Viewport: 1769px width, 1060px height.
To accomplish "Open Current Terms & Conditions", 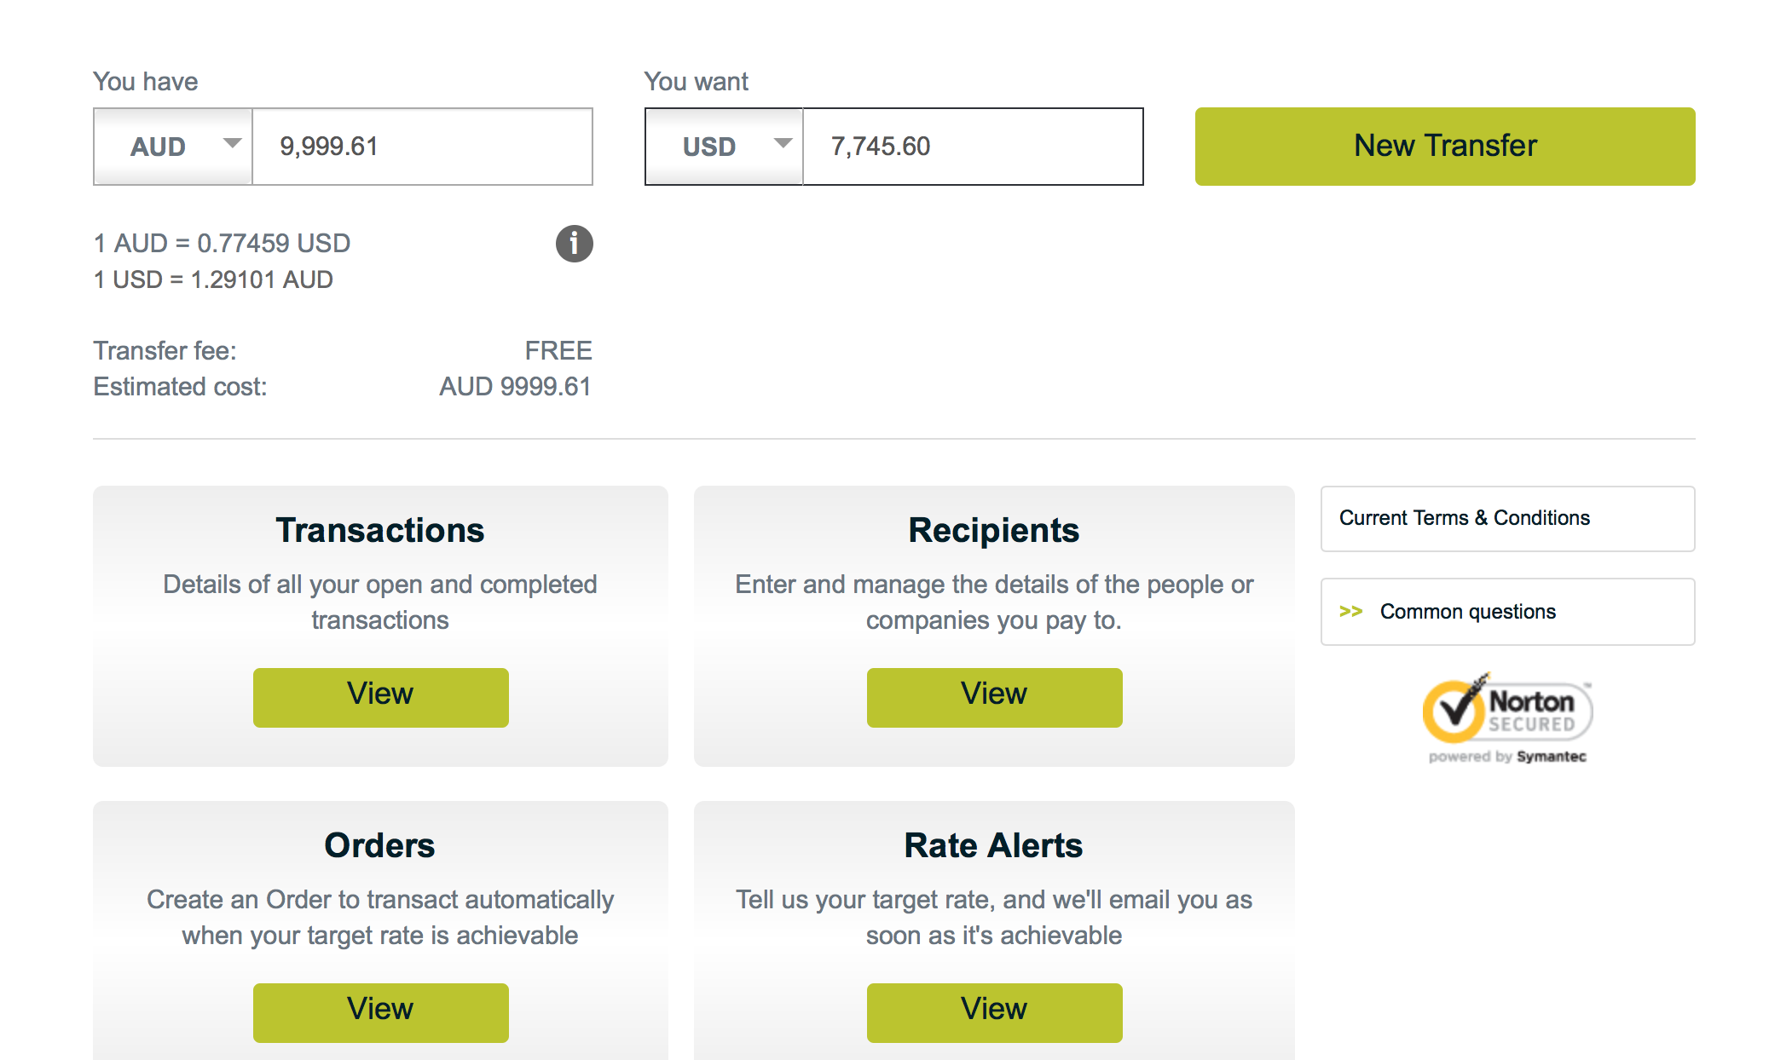I will (1507, 519).
